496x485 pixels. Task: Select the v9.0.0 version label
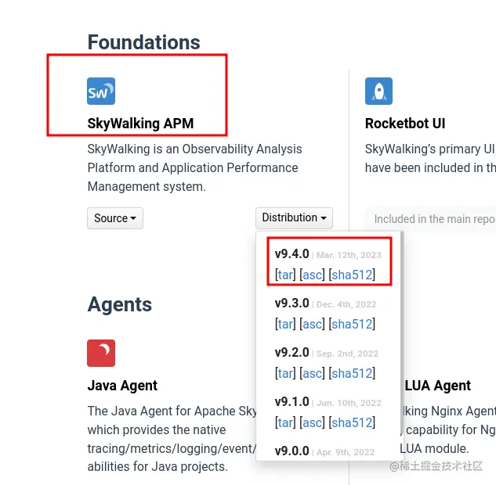(292, 451)
